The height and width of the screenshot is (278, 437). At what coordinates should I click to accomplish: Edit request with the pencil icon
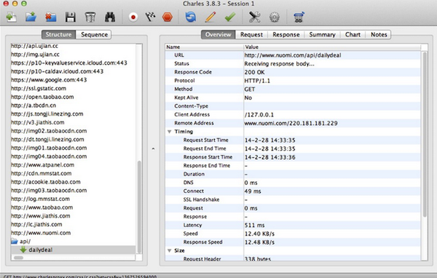(210, 17)
